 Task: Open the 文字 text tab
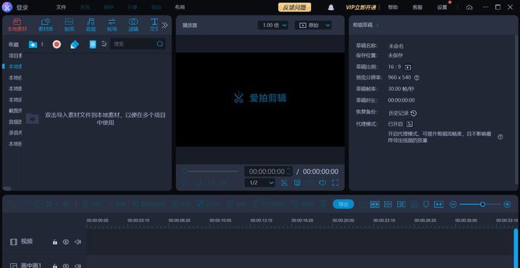tap(154, 25)
